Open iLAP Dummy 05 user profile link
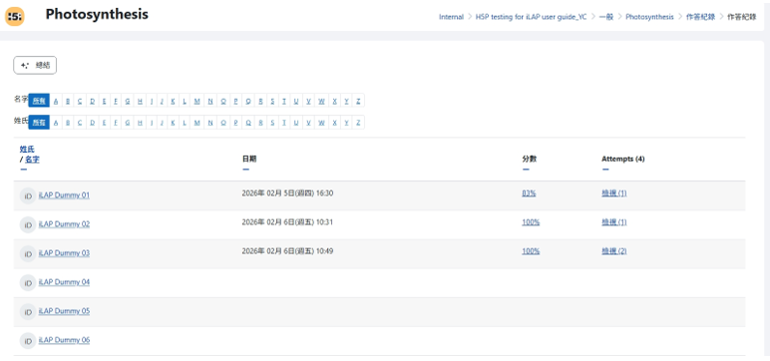 click(64, 311)
